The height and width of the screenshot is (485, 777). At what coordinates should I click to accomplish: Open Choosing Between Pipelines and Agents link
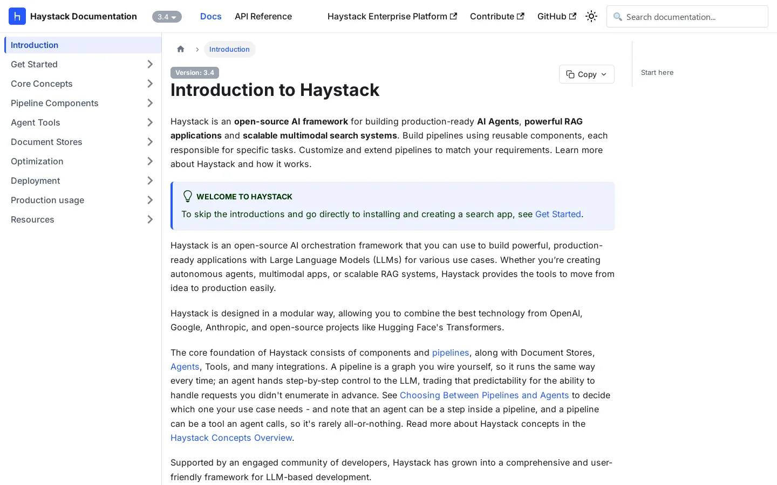click(x=485, y=395)
